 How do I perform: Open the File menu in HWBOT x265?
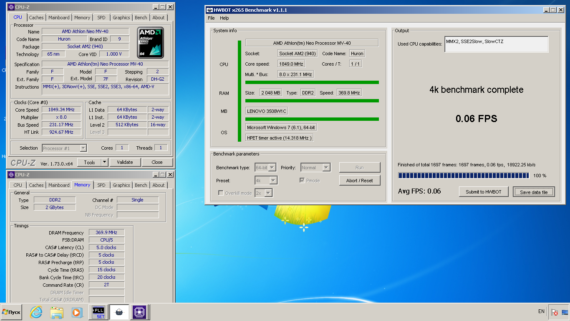pos(211,18)
